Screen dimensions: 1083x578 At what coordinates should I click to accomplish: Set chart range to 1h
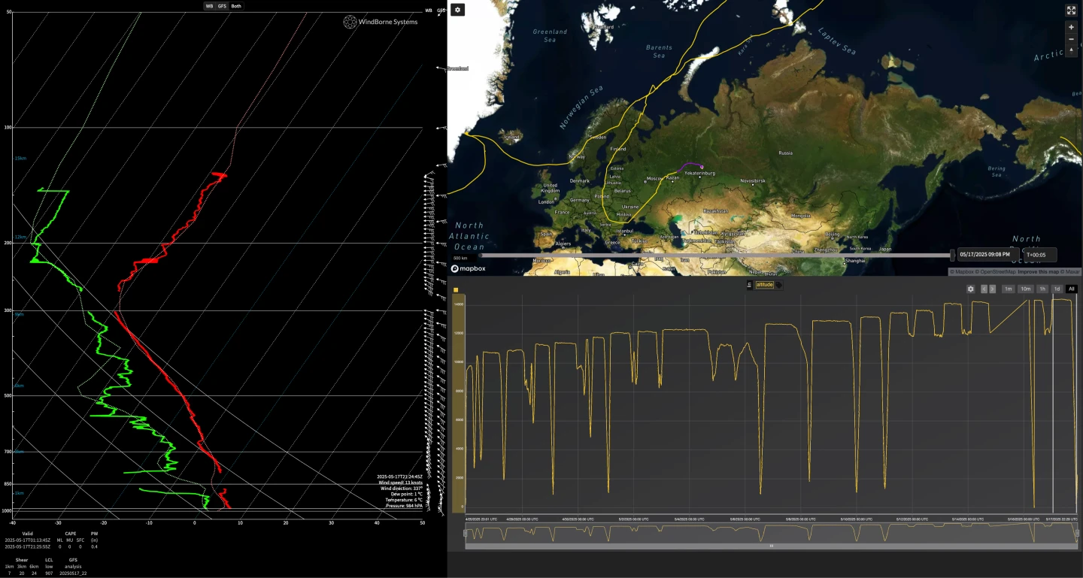pyautogui.click(x=1042, y=289)
